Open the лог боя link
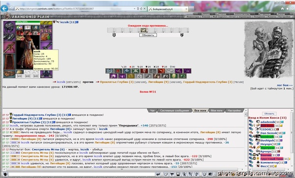Image resolution: width=295 pixels, height=178 pixels. pos(285,85)
